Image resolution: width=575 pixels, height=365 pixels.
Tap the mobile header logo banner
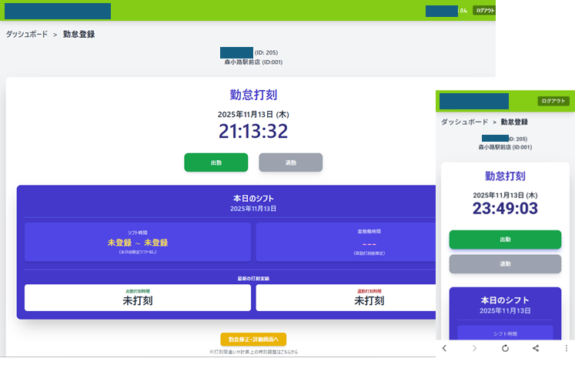(x=474, y=101)
